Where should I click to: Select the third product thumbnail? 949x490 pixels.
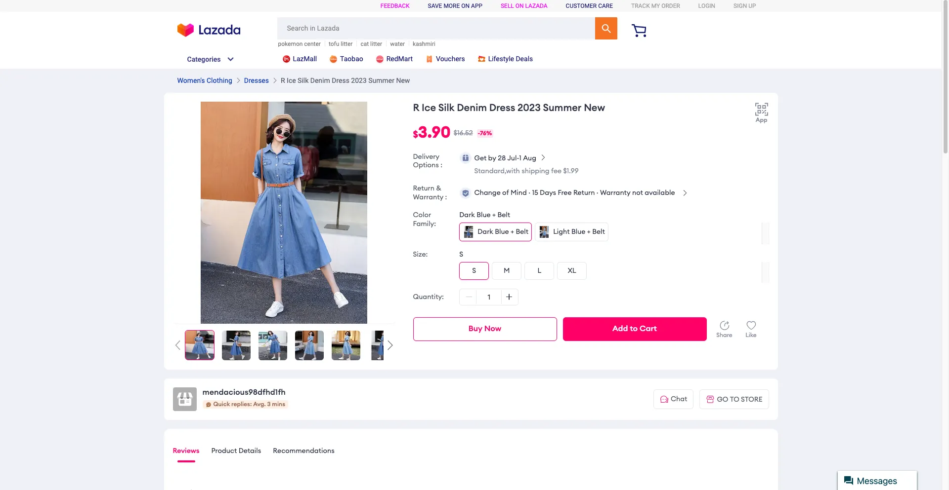click(273, 345)
